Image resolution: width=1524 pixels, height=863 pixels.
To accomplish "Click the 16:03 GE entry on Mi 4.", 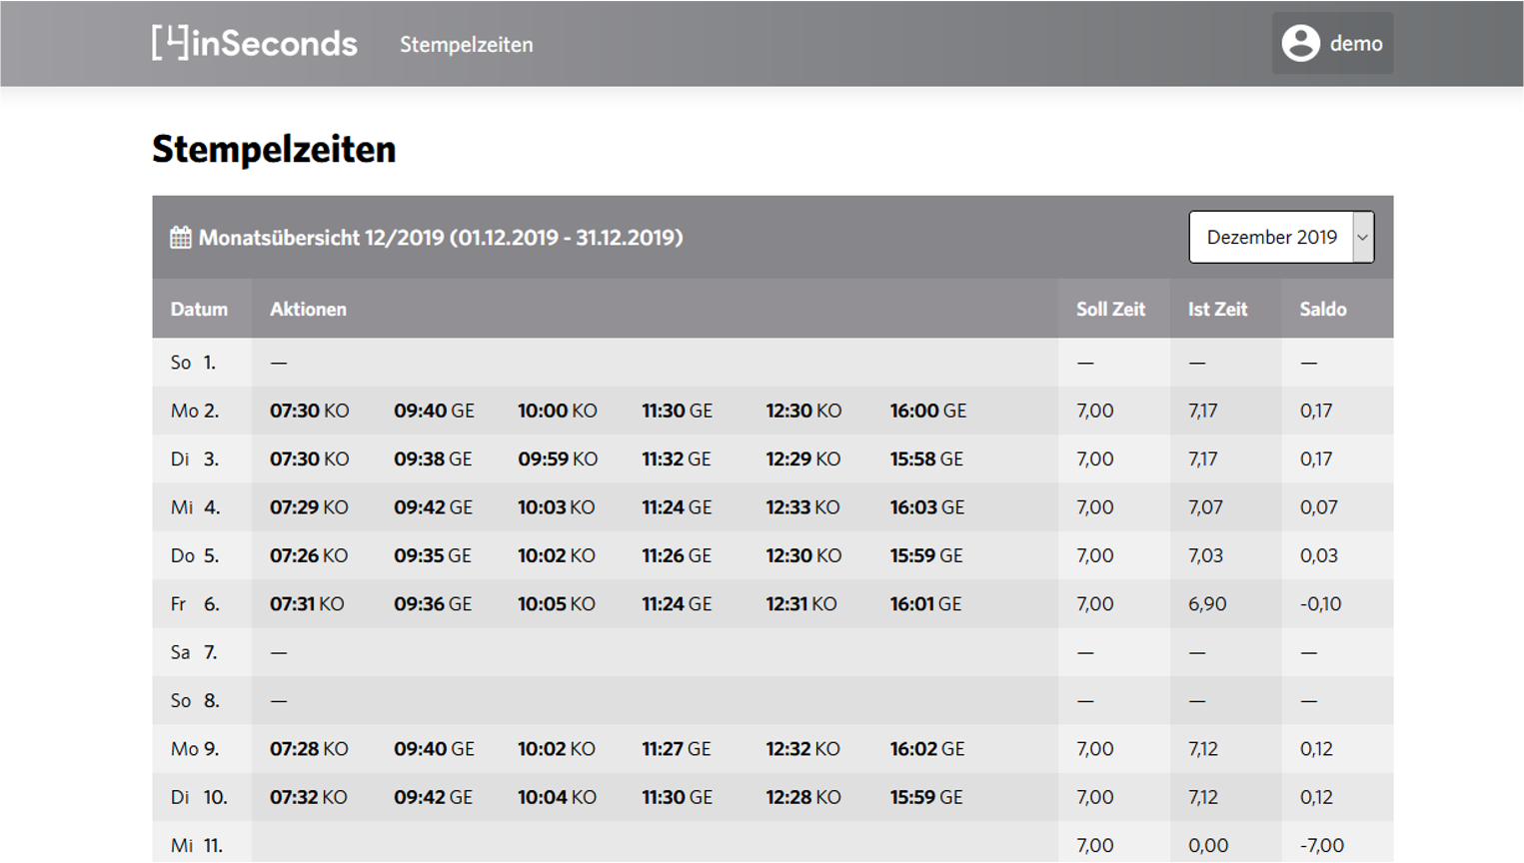I will point(927,507).
